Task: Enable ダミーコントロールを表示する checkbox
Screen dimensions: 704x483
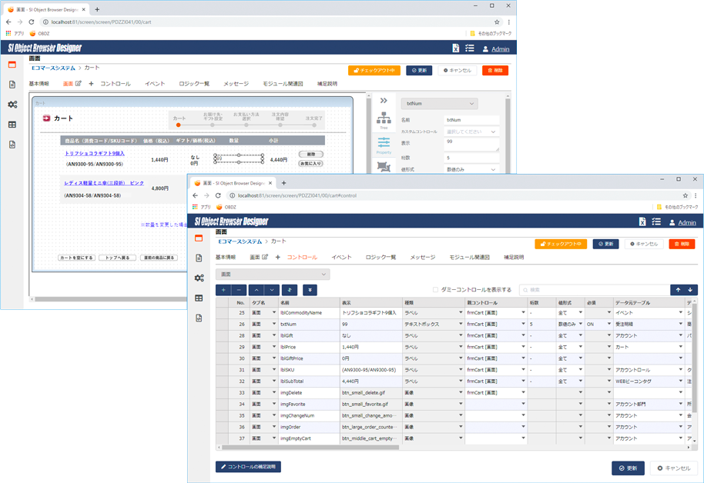Action: coord(435,290)
